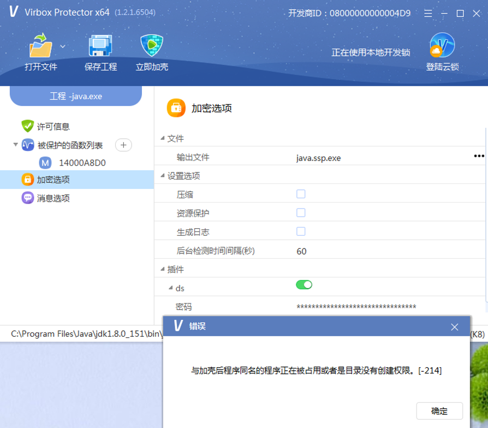Click the output file value java.ssp.exe
The height and width of the screenshot is (428, 488).
point(318,158)
